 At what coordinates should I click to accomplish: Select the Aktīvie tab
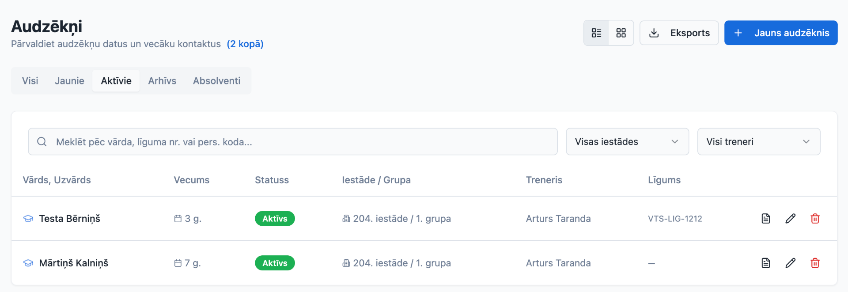[x=116, y=81]
